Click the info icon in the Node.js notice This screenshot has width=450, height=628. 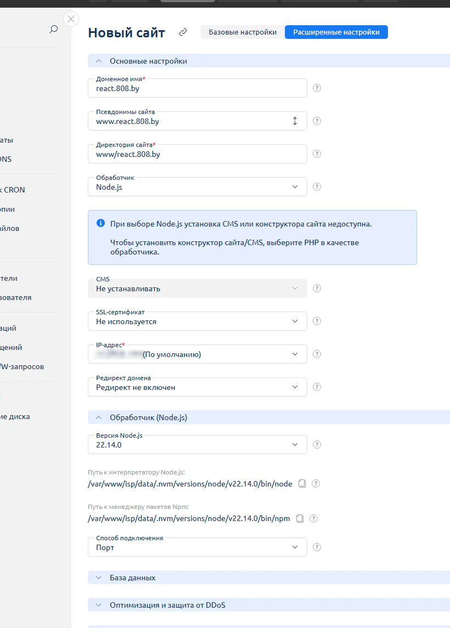point(101,223)
